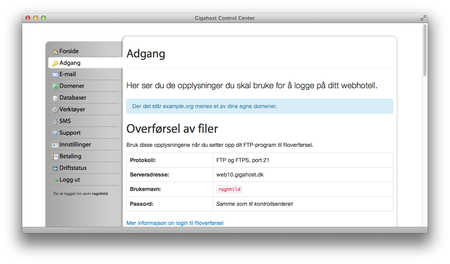Click the invoice icon beside Betaling

55,157
